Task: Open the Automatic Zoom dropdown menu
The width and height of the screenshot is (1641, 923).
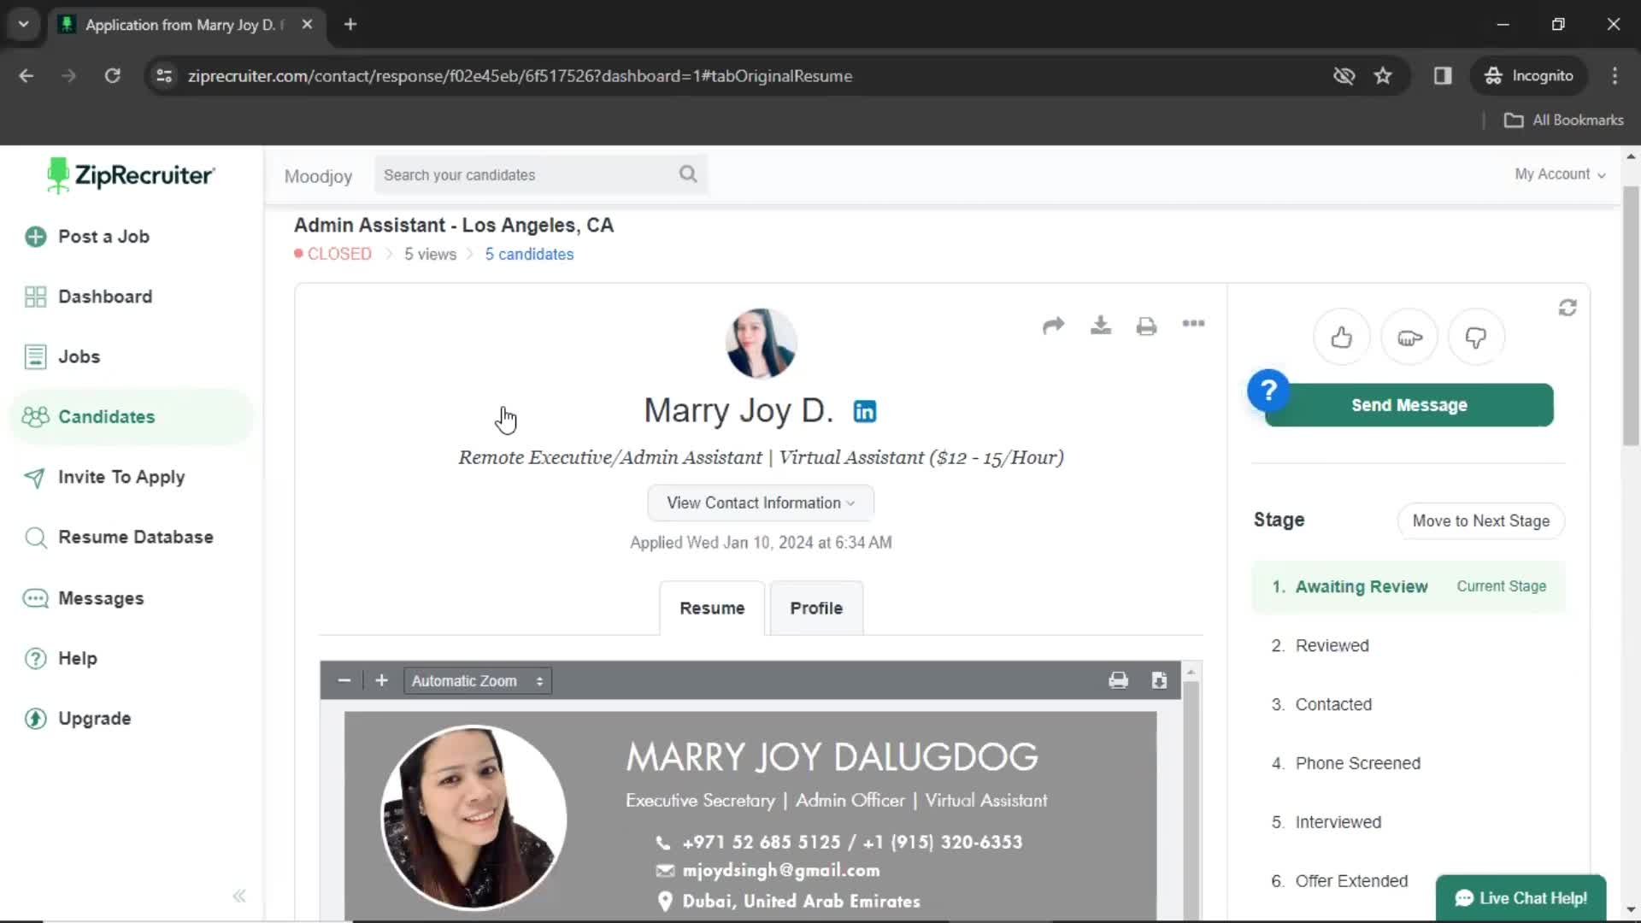Action: [x=474, y=679]
